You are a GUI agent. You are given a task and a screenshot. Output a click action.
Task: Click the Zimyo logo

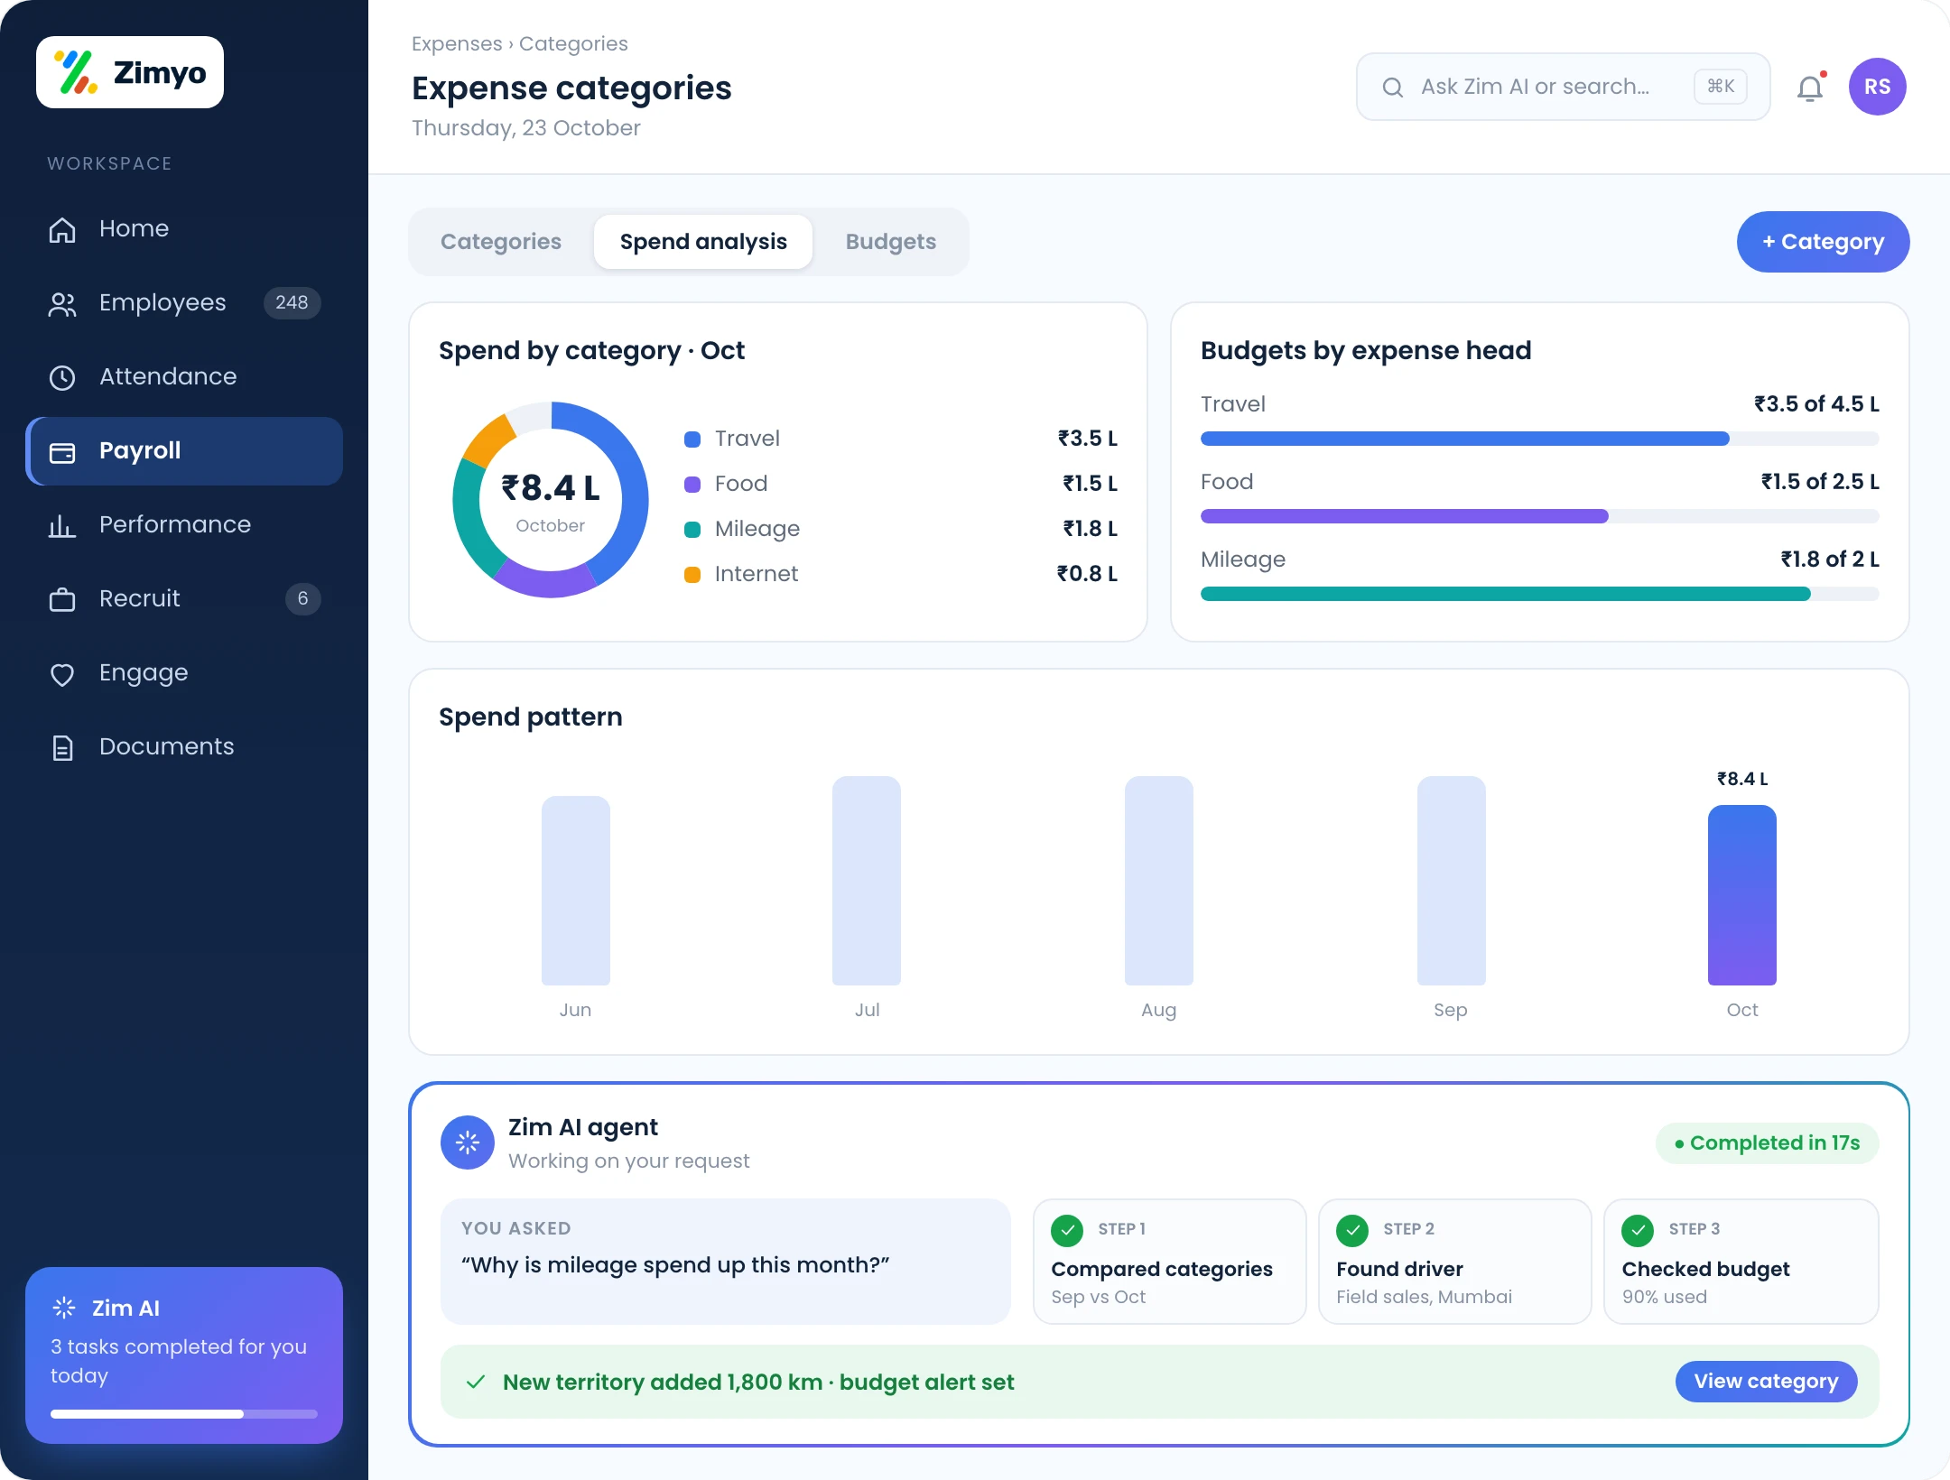click(130, 72)
